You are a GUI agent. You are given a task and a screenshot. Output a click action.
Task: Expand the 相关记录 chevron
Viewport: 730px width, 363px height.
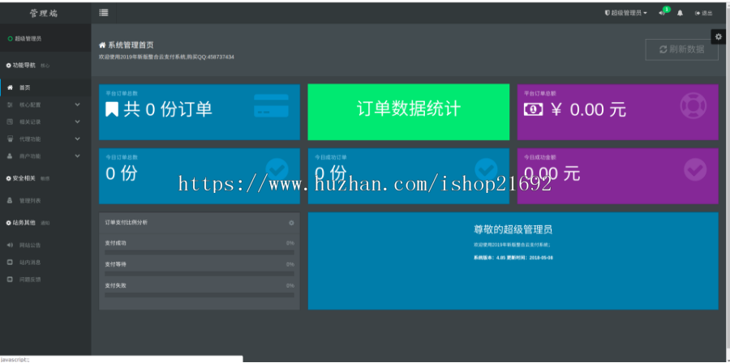77,122
